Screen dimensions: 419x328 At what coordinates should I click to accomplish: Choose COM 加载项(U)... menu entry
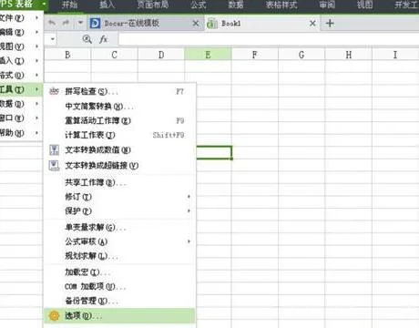coord(120,286)
